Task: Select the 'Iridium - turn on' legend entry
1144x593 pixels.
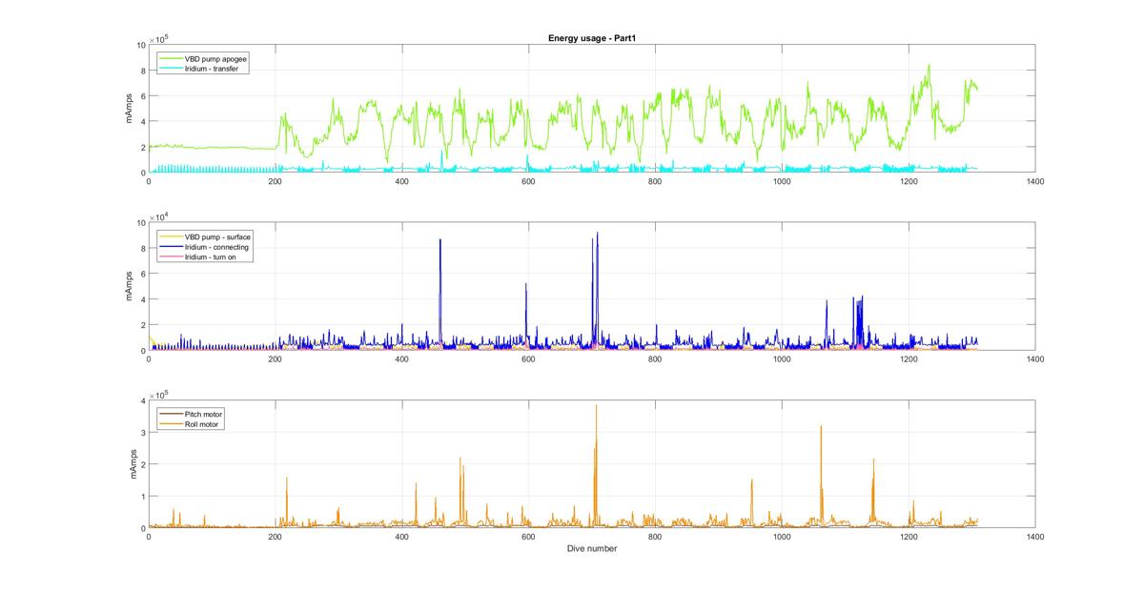Action: pyautogui.click(x=212, y=256)
